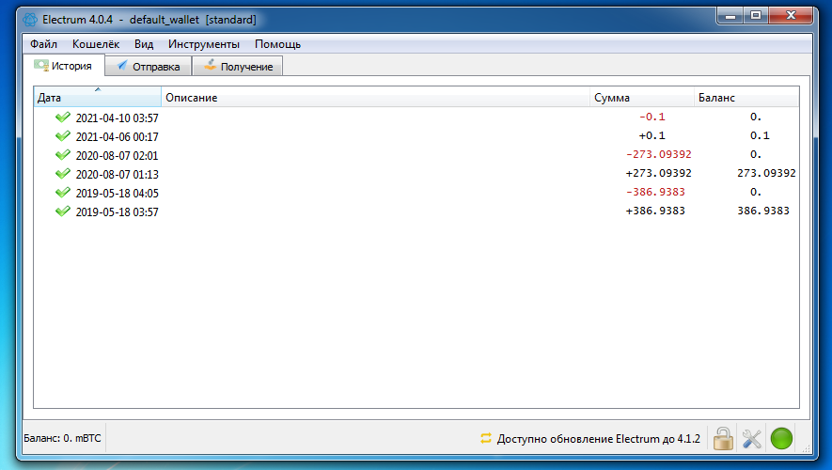Open the Помощь menu
The height and width of the screenshot is (470, 832).
pos(278,44)
